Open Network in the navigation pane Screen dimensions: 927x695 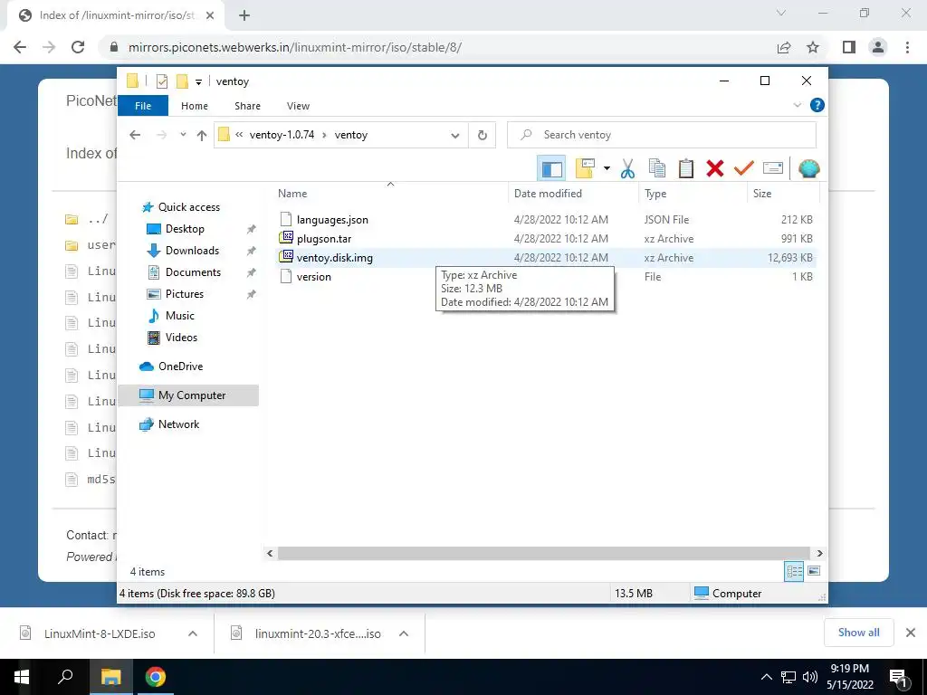pos(178,424)
